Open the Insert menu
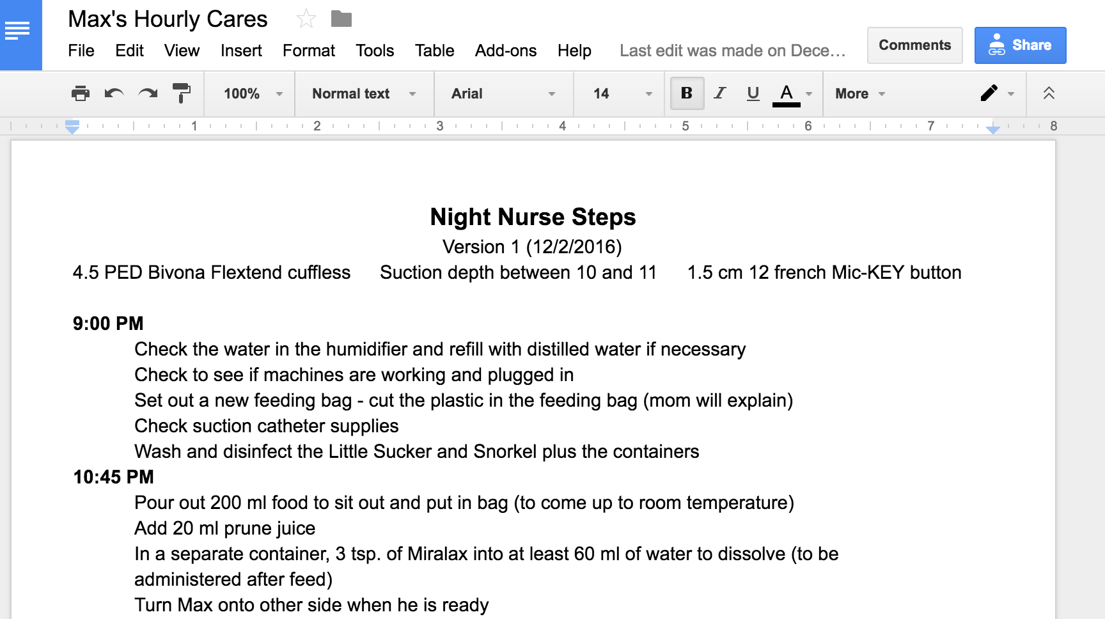 [241, 51]
